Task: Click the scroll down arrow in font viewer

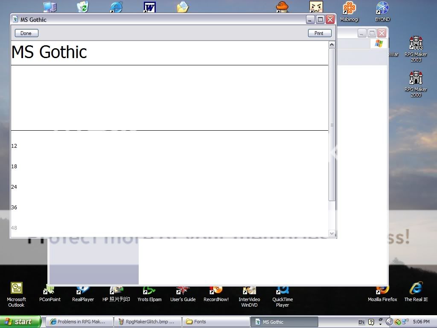Action: coord(332,233)
